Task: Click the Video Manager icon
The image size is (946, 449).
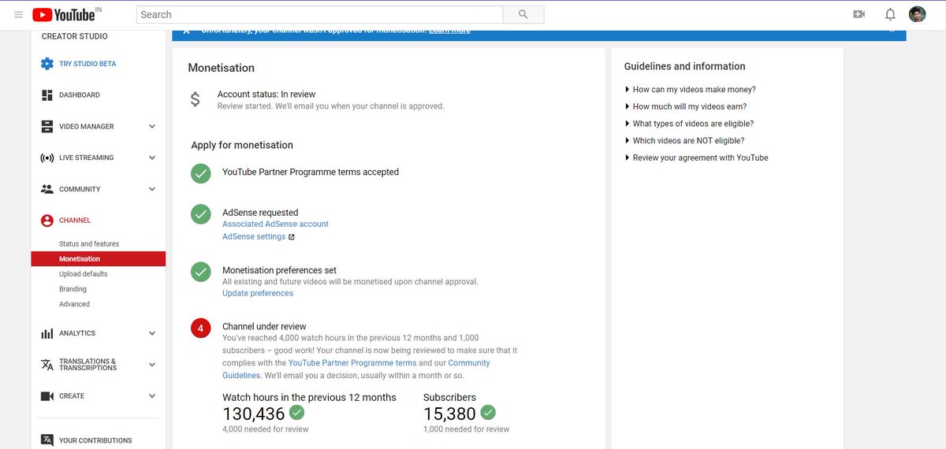Action: (47, 126)
